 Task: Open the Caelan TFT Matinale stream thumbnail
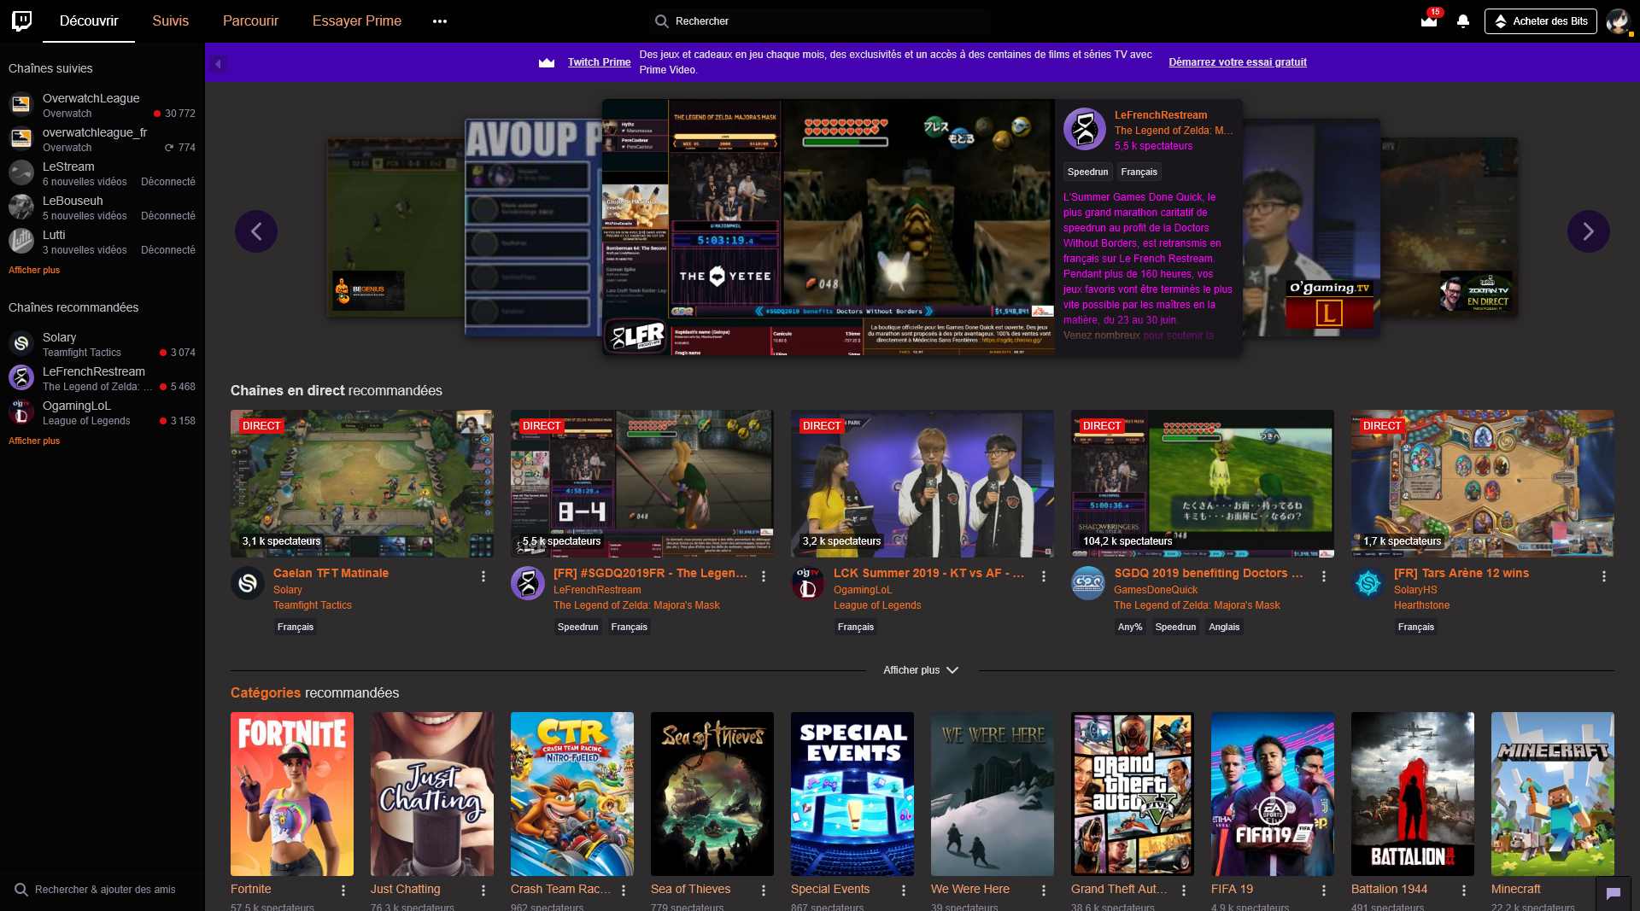[x=362, y=483]
